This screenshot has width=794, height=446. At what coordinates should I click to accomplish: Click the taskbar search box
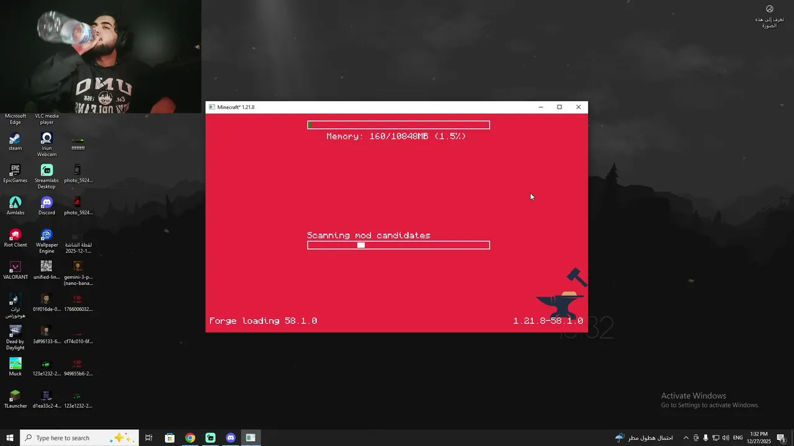point(79,438)
